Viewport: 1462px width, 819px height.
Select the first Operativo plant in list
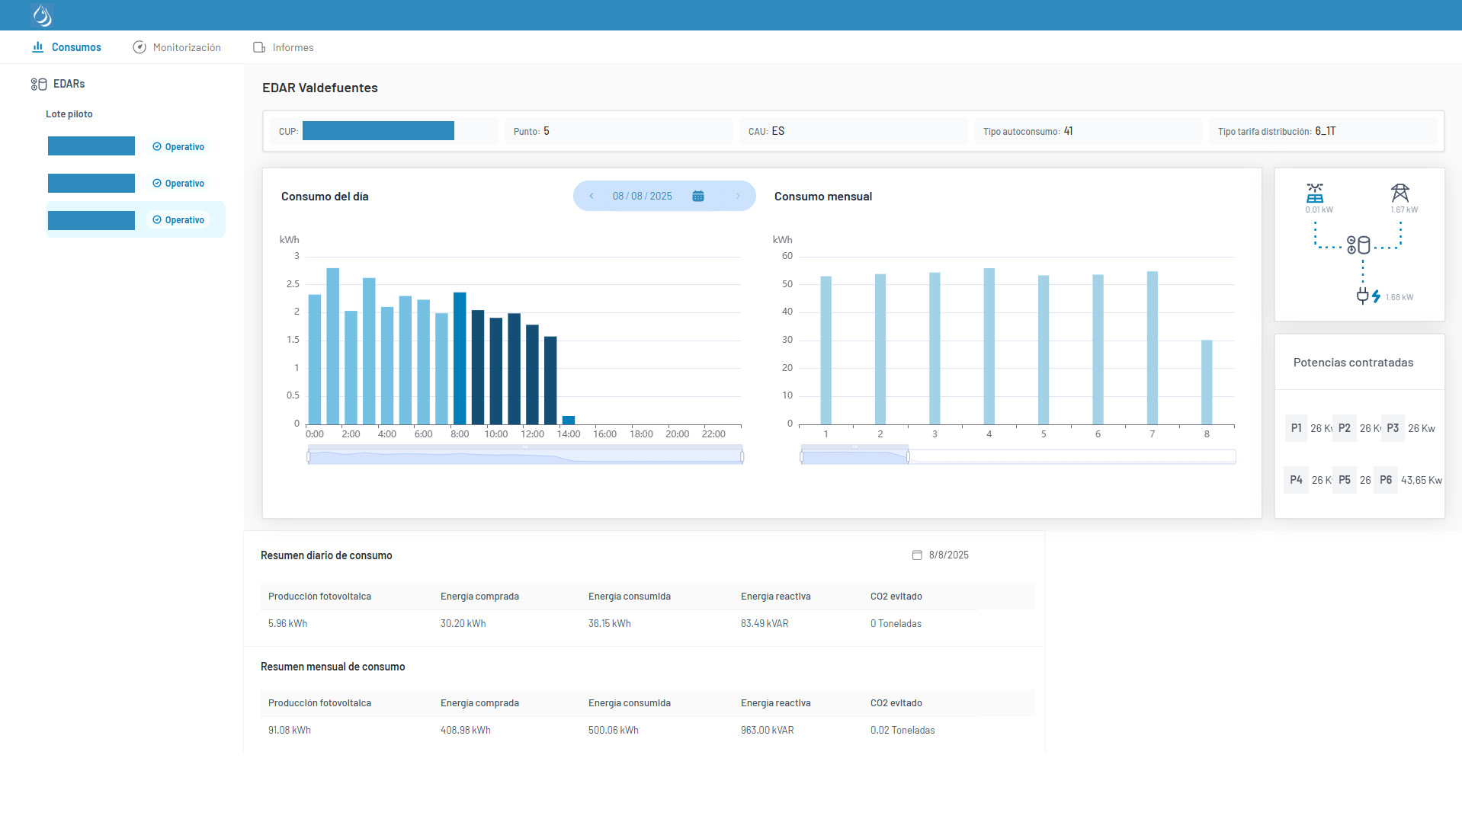click(91, 146)
